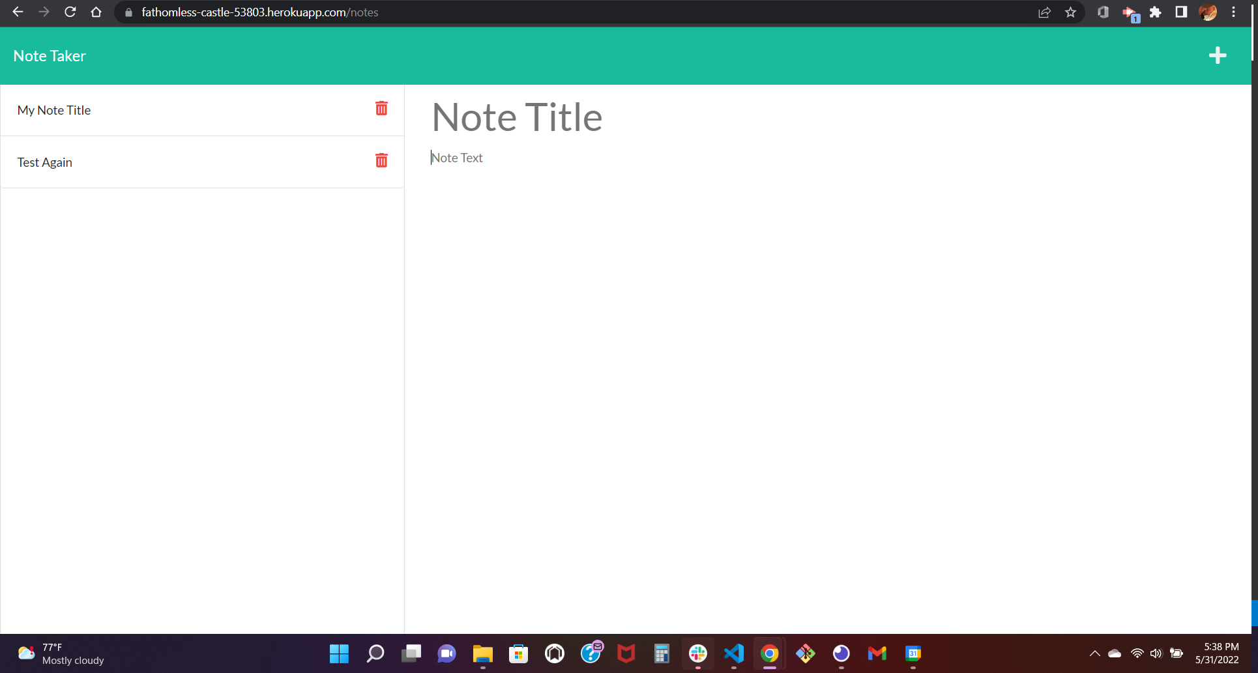Open the Windows Start menu

pyautogui.click(x=339, y=653)
